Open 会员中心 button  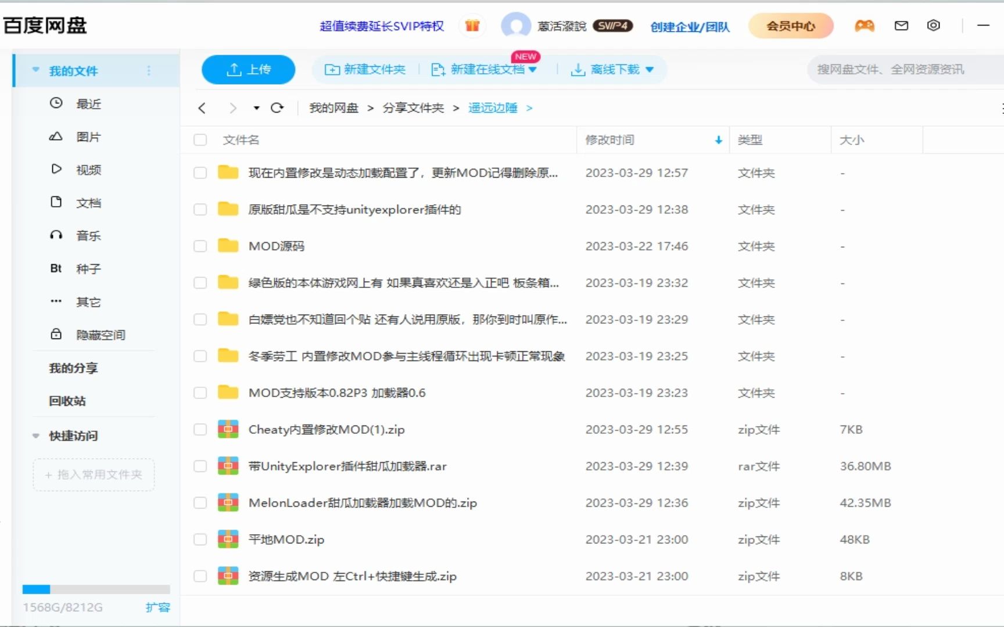click(791, 26)
